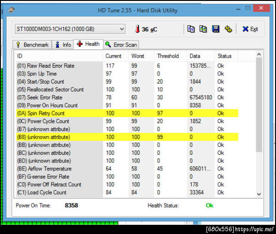Select the G-sense Error Rate row
The image size is (276, 234).
pos(127,177)
